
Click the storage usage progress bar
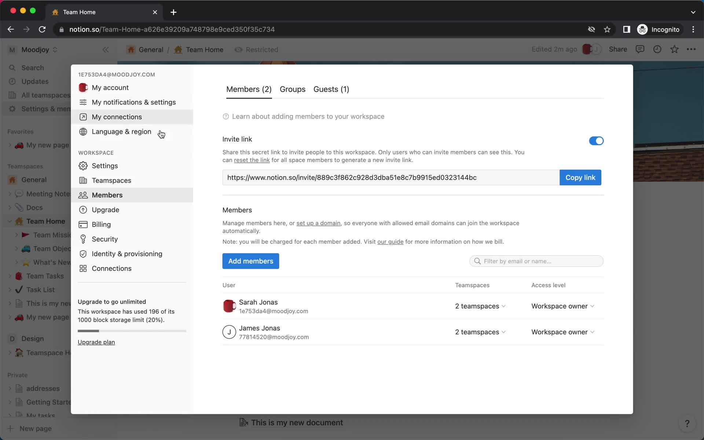132,331
